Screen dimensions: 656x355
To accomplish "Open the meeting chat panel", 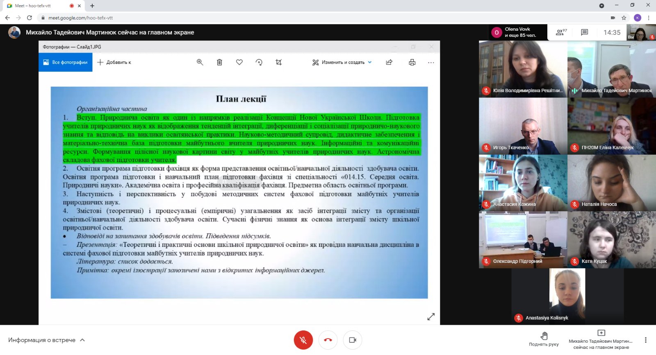I will 584,32.
